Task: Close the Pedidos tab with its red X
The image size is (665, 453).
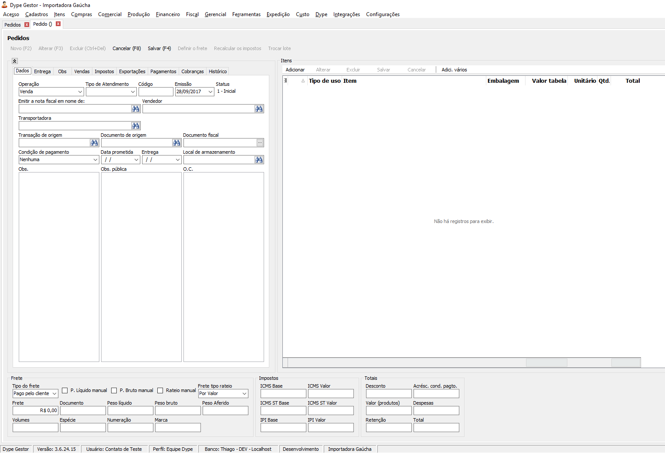Action: 27,25
